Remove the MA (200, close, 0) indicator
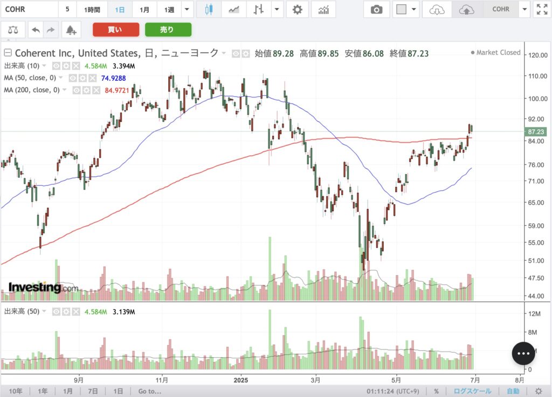The height and width of the screenshot is (397, 552). [x=96, y=90]
